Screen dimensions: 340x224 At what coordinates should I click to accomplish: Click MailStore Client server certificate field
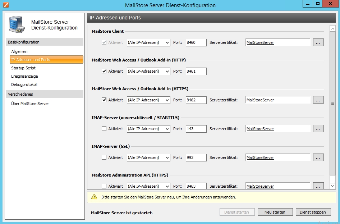coord(278,42)
